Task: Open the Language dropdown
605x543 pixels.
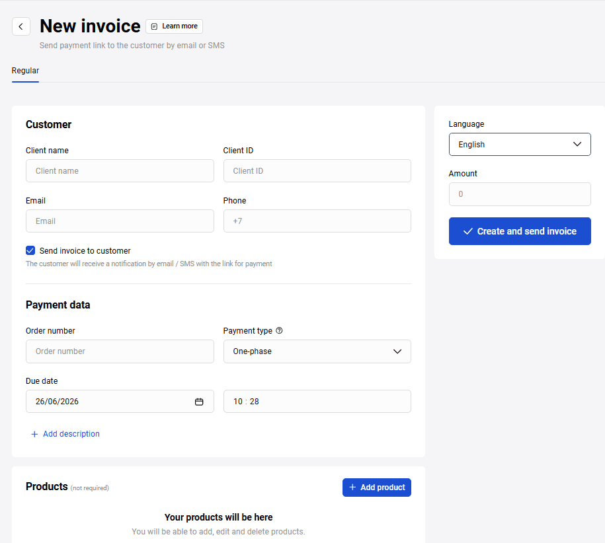Action: pos(520,144)
